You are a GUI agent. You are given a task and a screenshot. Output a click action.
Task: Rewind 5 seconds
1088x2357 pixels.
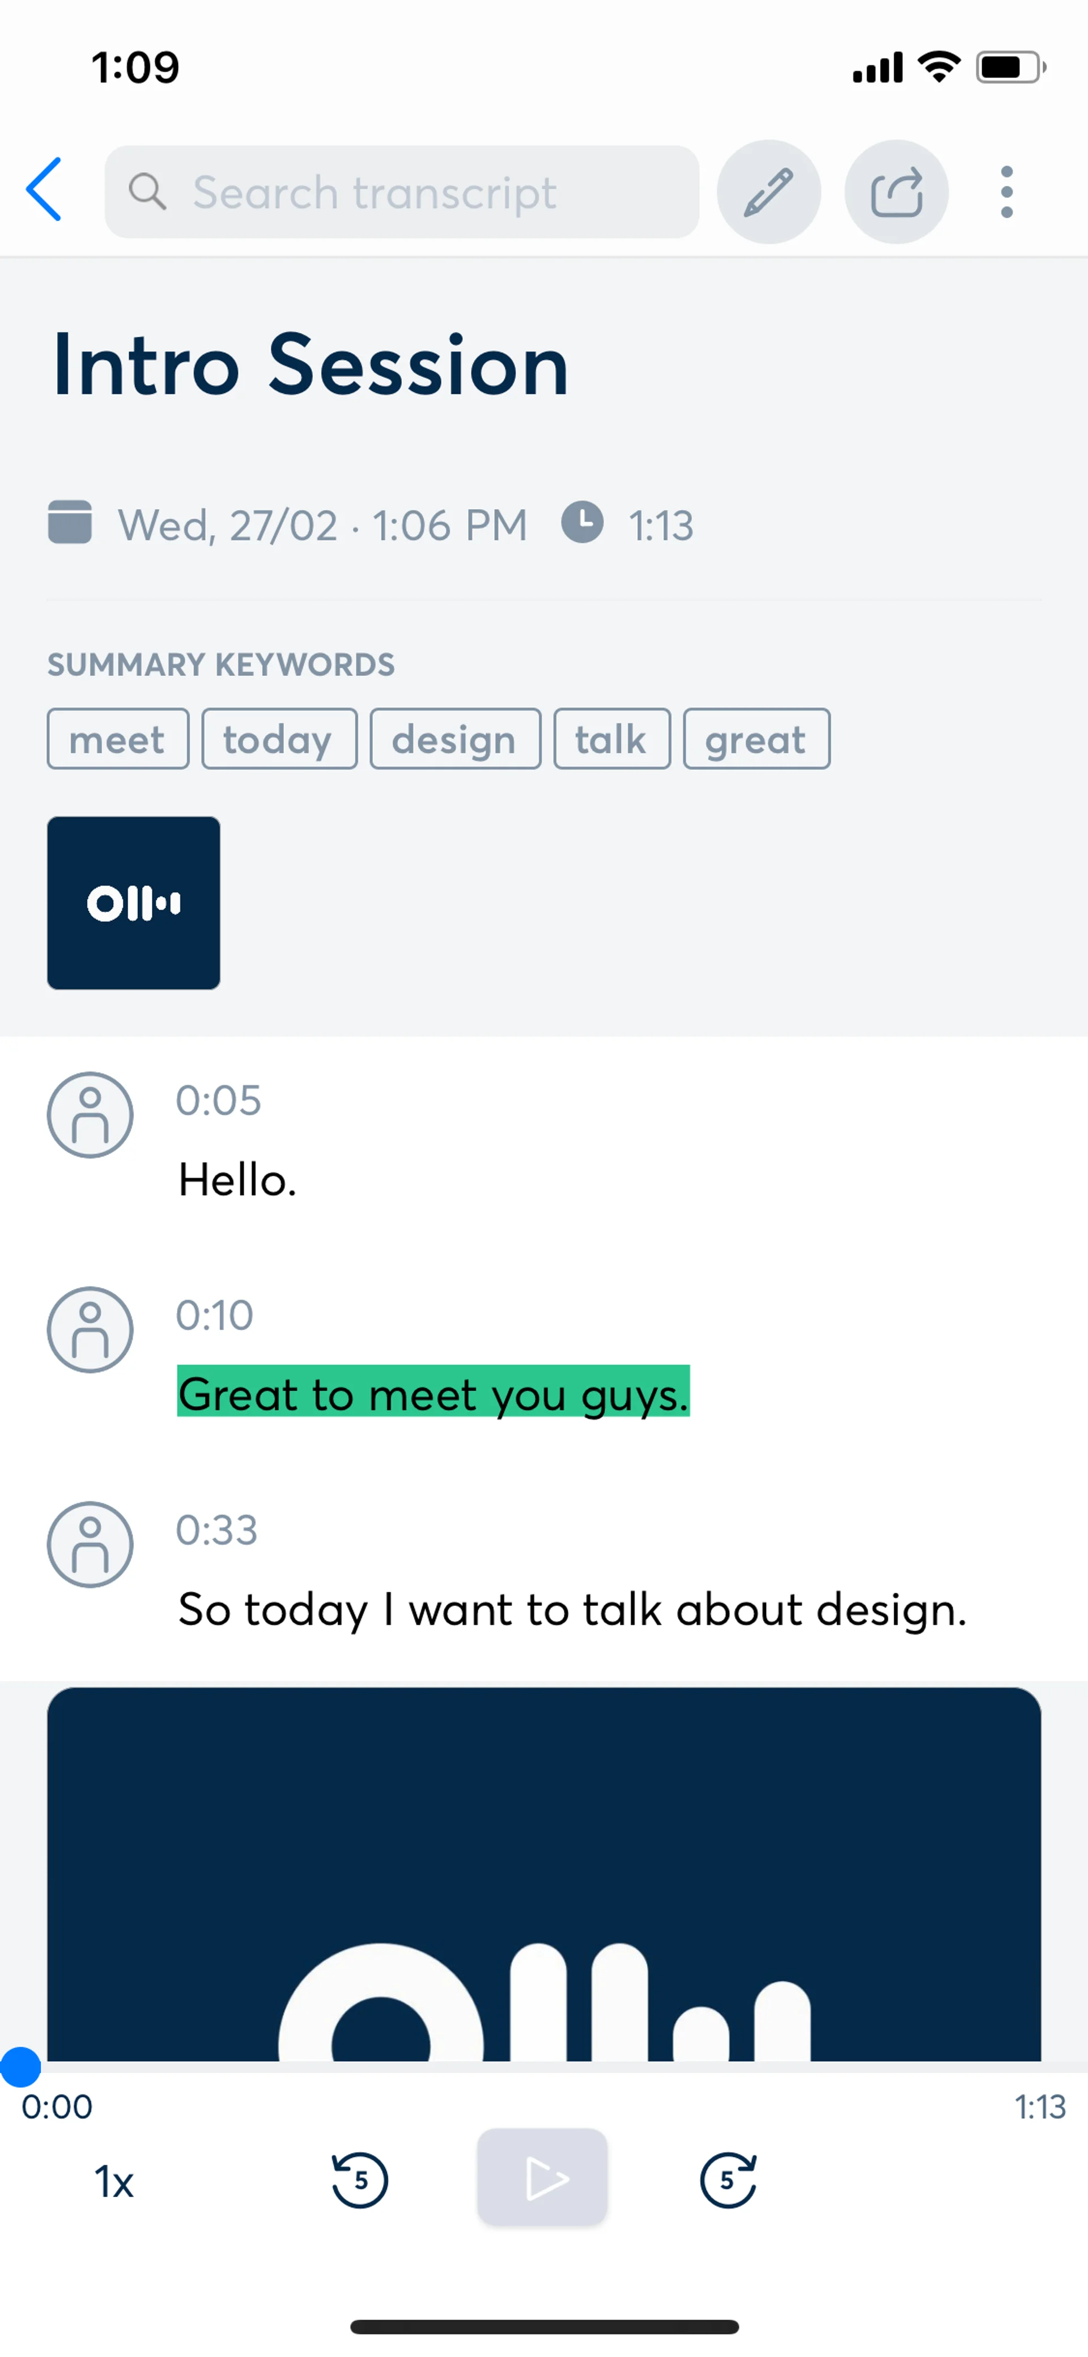point(359,2181)
